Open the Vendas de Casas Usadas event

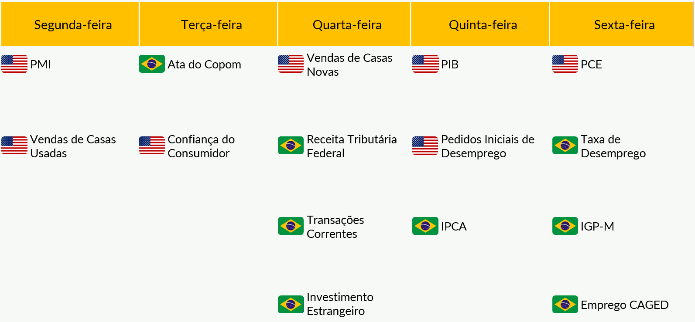73,146
